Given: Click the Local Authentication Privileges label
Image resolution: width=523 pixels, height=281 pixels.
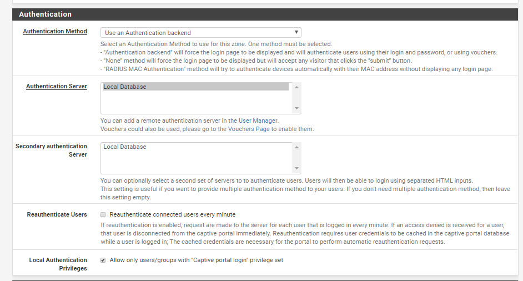Looking at the screenshot, I should coord(58,264).
